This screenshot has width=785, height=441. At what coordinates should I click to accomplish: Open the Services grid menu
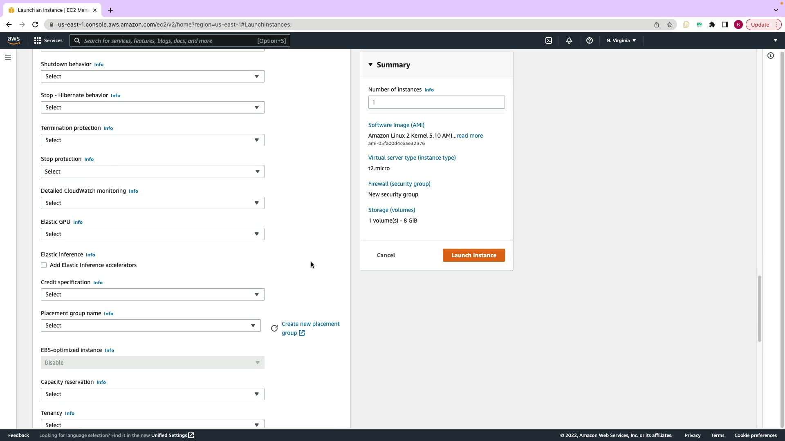[48, 40]
